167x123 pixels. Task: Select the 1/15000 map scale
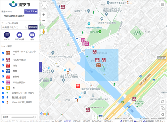point(86,121)
